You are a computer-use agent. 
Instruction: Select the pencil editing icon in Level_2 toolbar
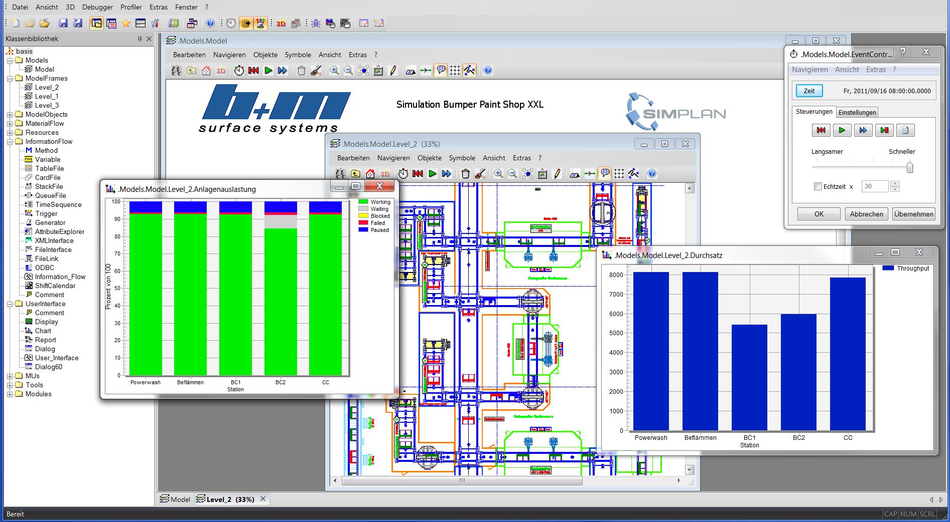pos(557,174)
